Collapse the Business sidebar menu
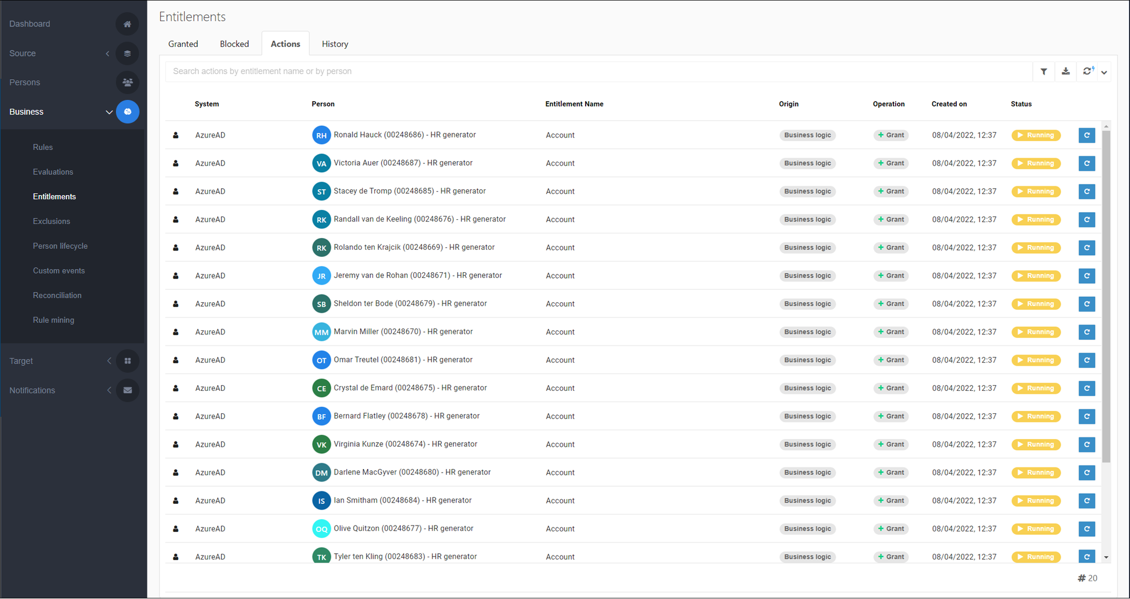Image resolution: width=1130 pixels, height=599 pixels. [109, 112]
